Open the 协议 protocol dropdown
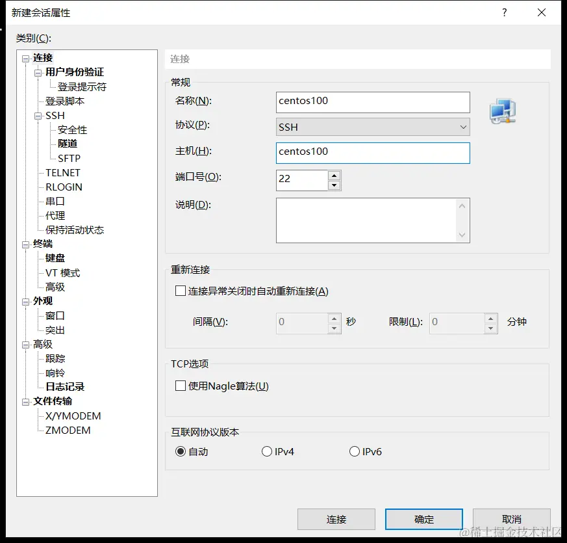567x543 pixels. click(x=463, y=127)
